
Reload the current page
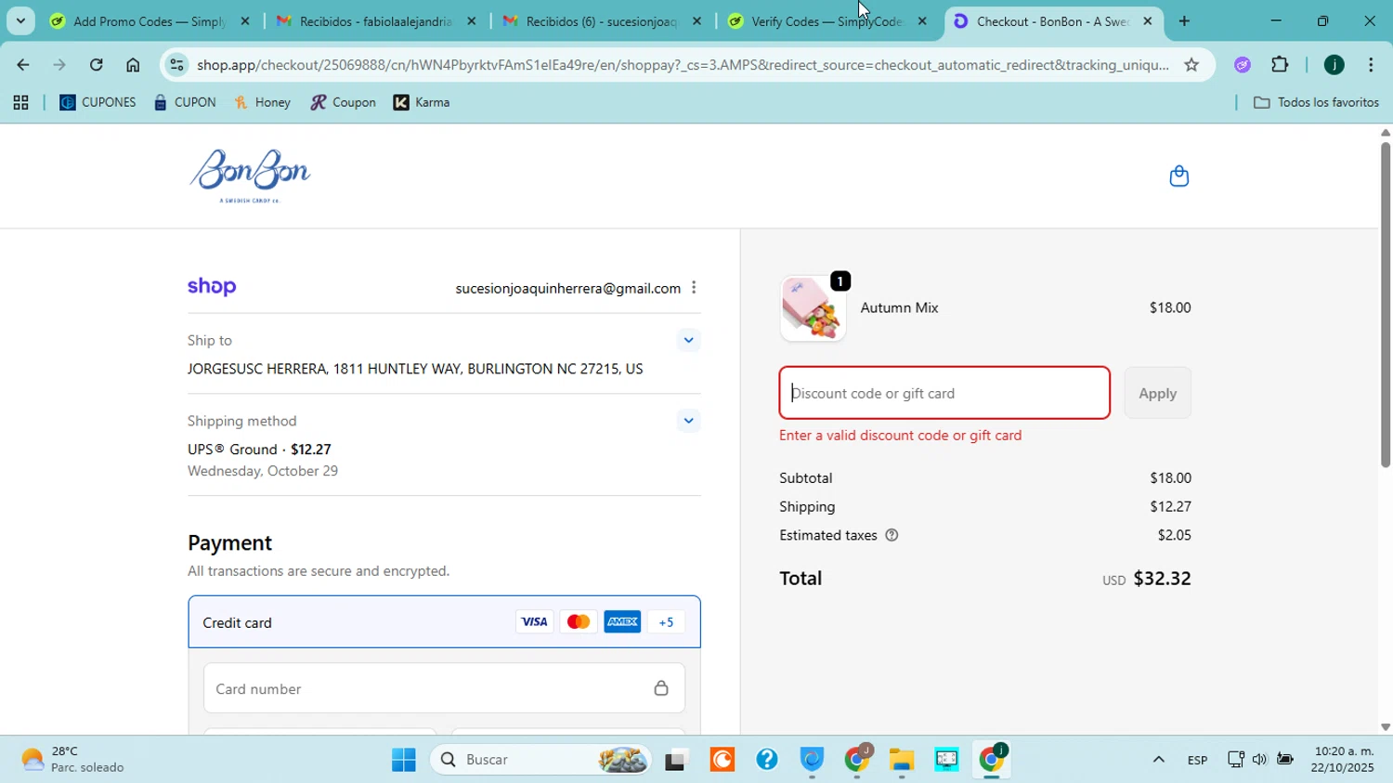coord(97,65)
